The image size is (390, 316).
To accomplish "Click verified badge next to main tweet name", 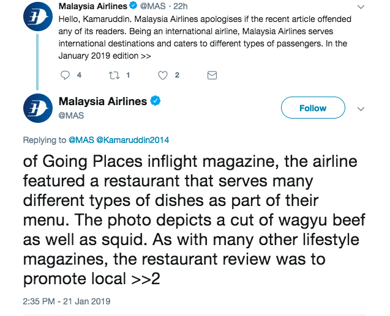I will 156,101.
